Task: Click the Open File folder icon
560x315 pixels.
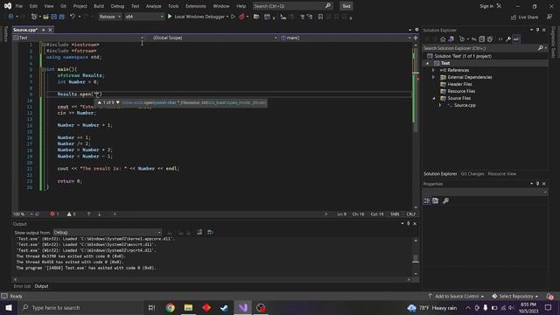Action: tap(45, 17)
